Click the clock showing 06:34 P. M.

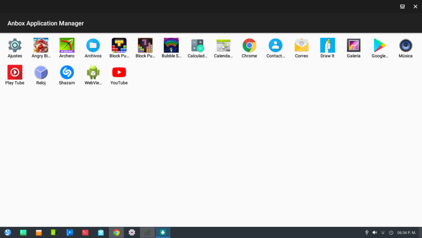(x=406, y=233)
